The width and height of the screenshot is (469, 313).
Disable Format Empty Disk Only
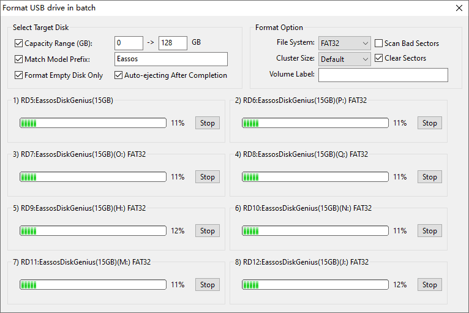click(x=18, y=75)
